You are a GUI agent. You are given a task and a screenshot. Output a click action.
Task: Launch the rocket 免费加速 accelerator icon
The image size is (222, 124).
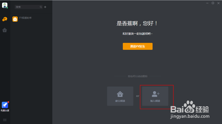(x=5, y=105)
